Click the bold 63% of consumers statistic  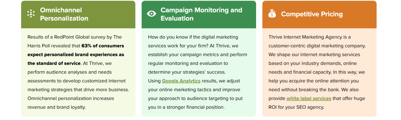[x=103, y=46]
